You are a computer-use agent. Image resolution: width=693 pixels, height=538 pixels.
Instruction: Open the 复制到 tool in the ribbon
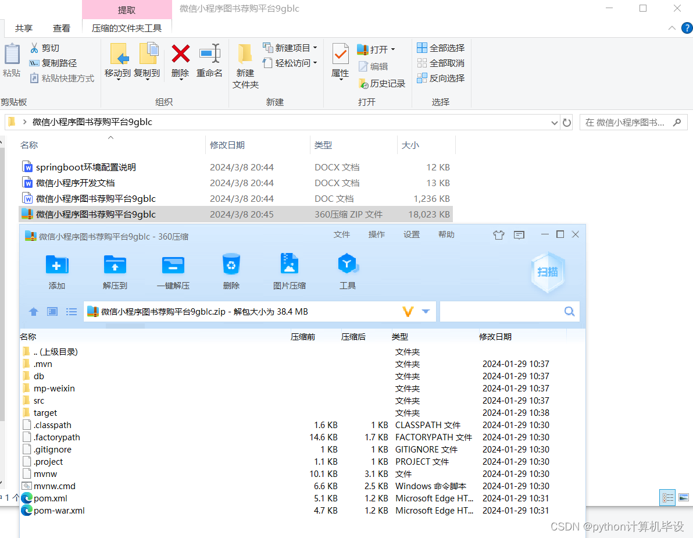148,54
